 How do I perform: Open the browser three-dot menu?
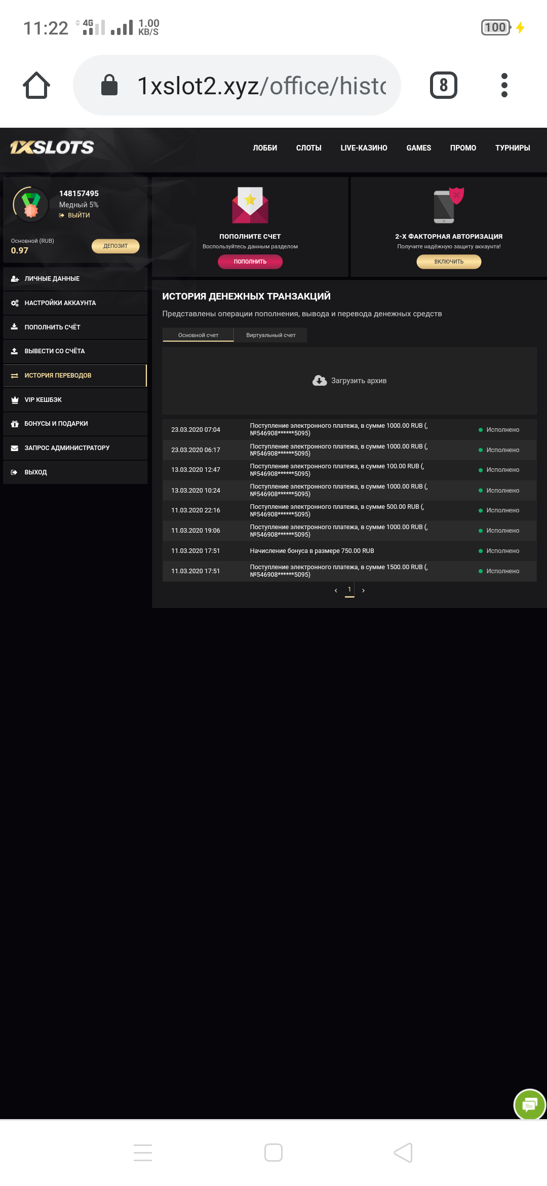pyautogui.click(x=504, y=85)
